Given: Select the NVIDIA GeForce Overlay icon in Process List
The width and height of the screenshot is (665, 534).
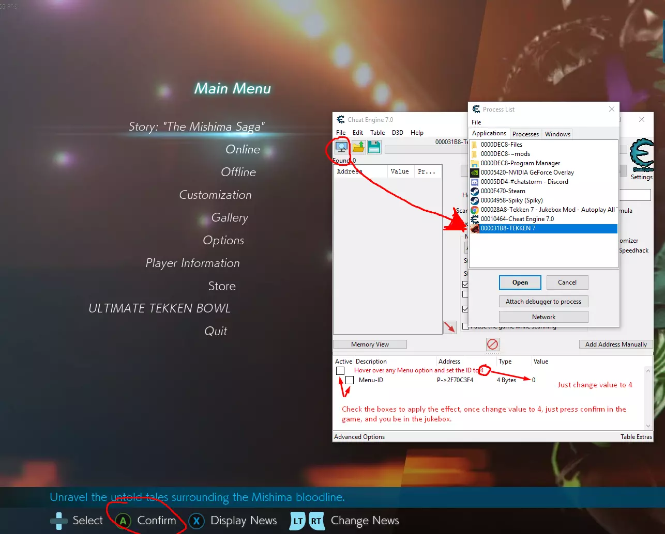Looking at the screenshot, I should pos(475,172).
